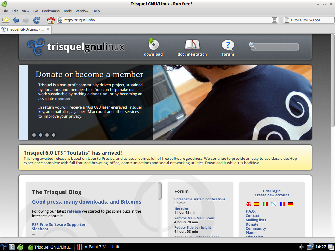The height and width of the screenshot is (251, 335).
Task: Click the magnifier icon in site search
Action: coord(253,45)
